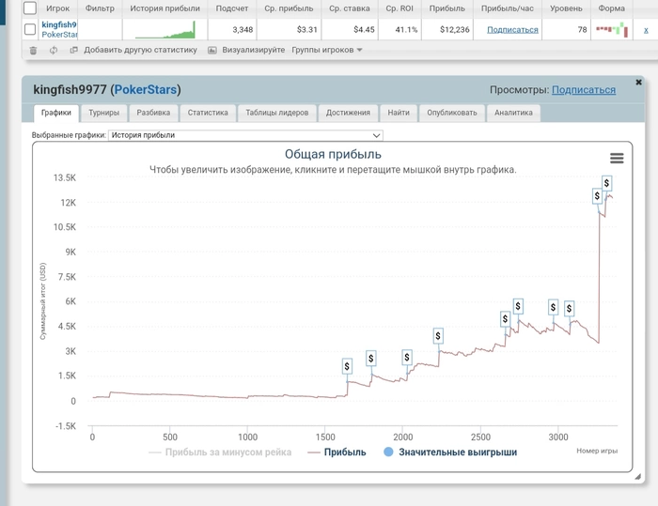The image size is (658, 506).
Task: Click the trash delete icon
Action: point(33,51)
